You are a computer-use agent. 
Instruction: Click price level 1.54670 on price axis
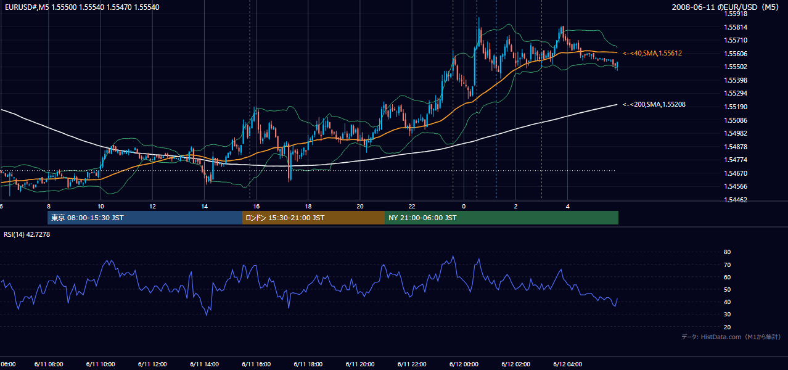click(736, 173)
